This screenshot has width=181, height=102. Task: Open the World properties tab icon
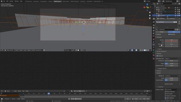(x=154, y=36)
